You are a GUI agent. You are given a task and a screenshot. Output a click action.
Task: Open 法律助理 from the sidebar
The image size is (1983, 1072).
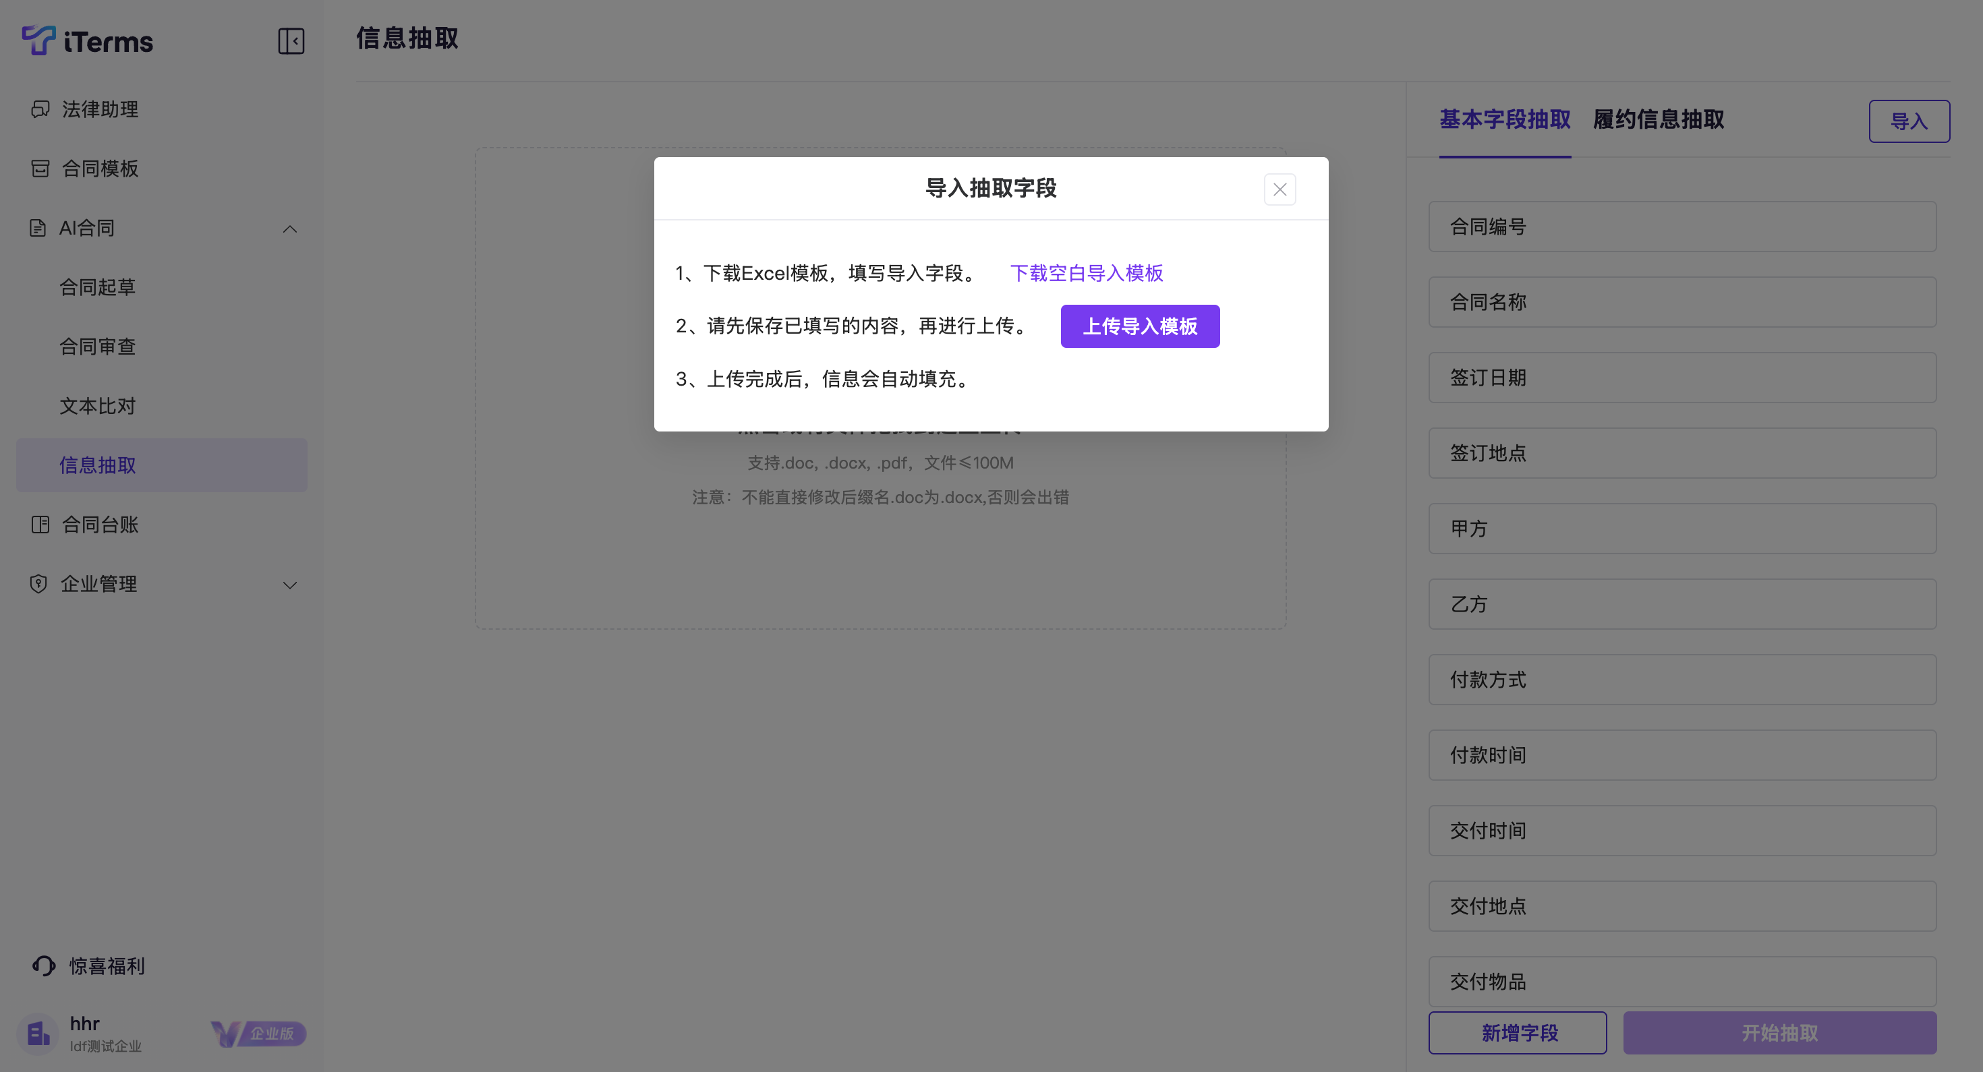click(100, 109)
